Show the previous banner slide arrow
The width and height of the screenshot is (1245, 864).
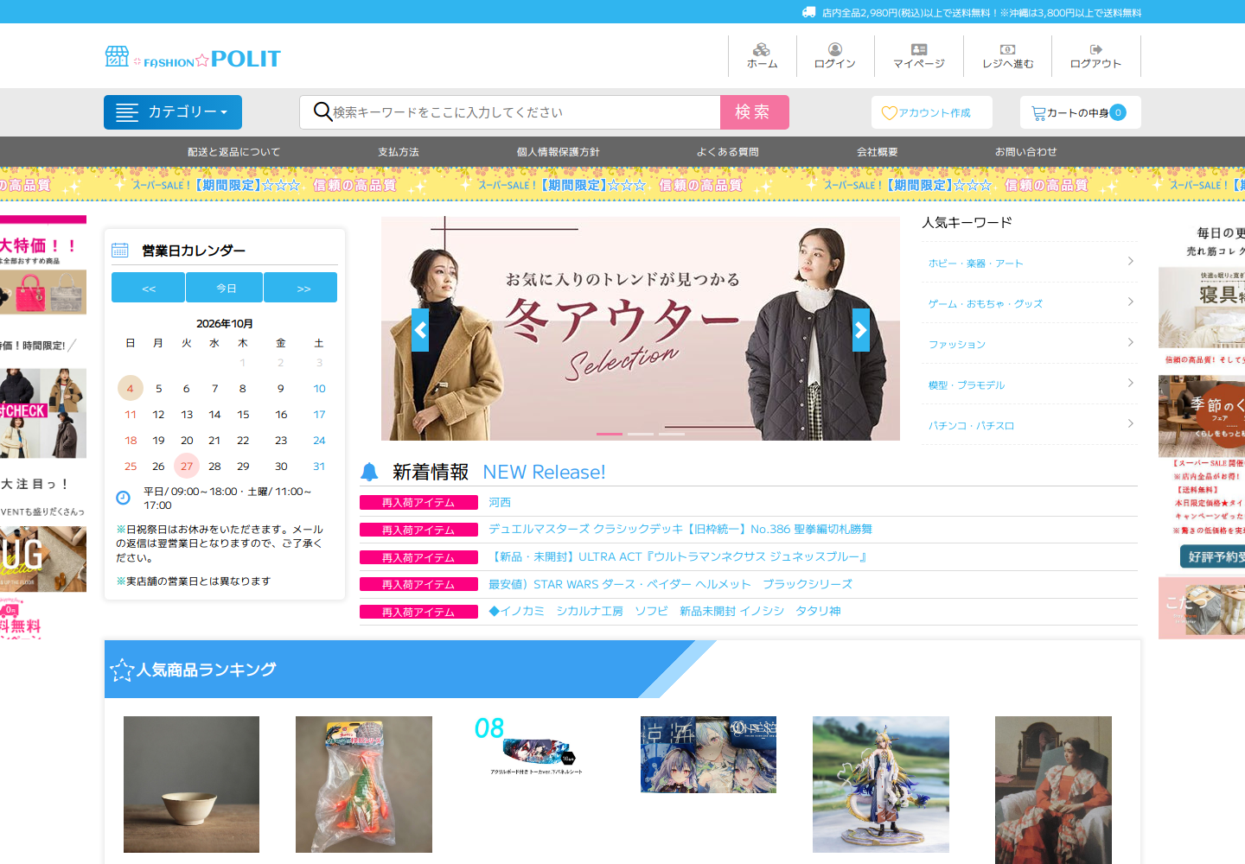tap(420, 330)
